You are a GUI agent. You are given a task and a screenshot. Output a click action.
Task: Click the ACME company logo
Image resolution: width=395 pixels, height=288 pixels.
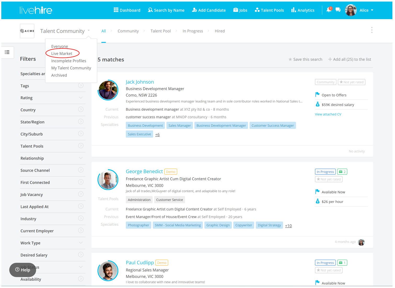(x=27, y=31)
